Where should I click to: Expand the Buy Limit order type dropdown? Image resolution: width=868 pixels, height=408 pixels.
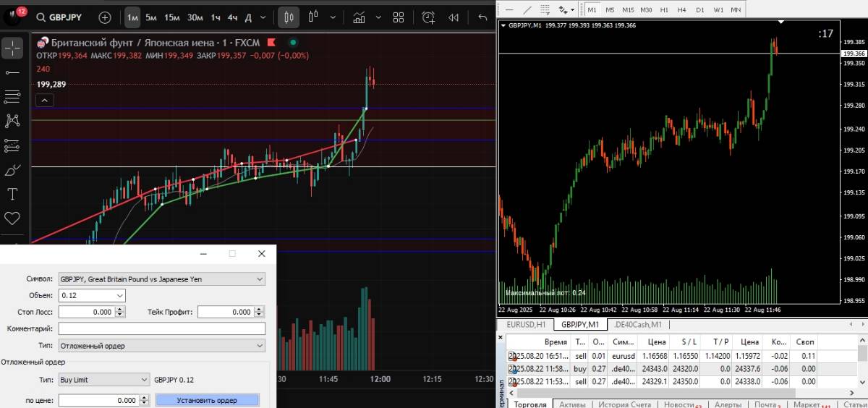pyautogui.click(x=104, y=379)
